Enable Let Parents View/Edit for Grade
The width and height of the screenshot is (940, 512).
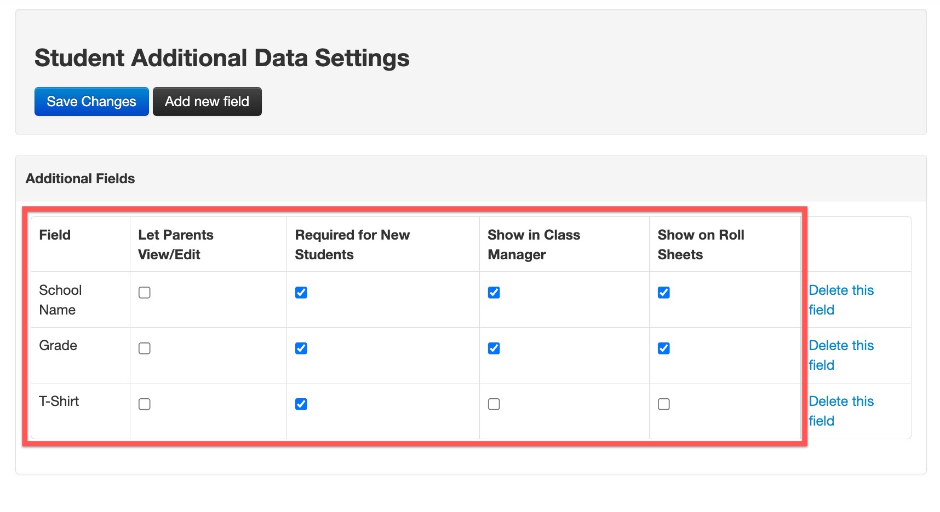coord(145,348)
